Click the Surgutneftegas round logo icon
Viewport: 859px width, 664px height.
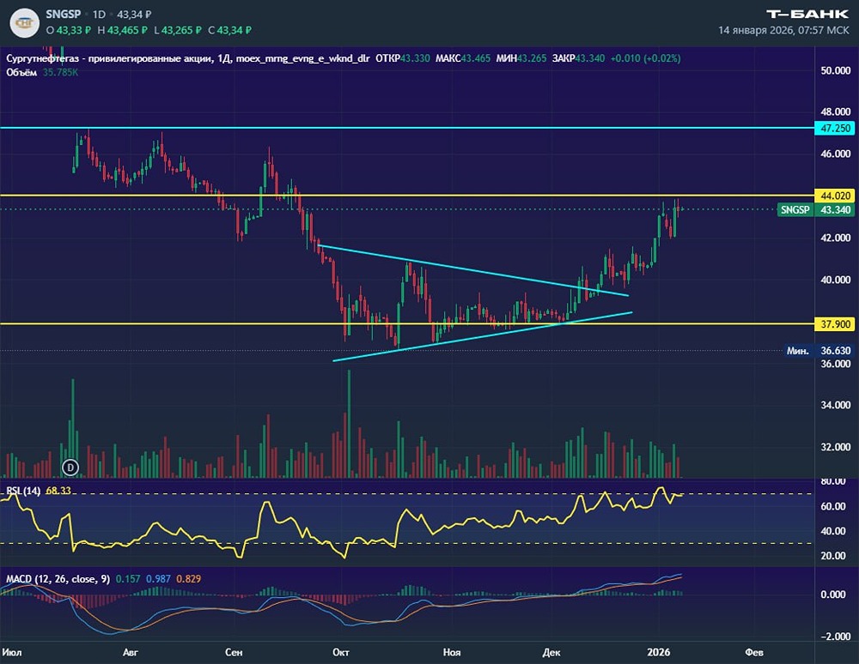pyautogui.click(x=24, y=22)
